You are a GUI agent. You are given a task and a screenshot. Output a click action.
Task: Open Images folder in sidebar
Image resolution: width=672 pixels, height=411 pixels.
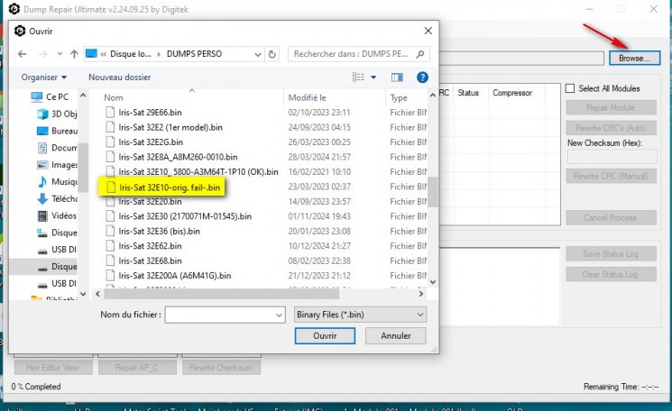click(x=58, y=165)
